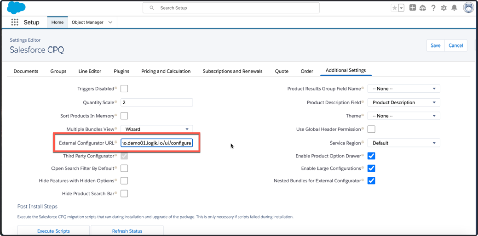Open the App Launcher grid icon
The width and height of the screenshot is (478, 236).
15,22
